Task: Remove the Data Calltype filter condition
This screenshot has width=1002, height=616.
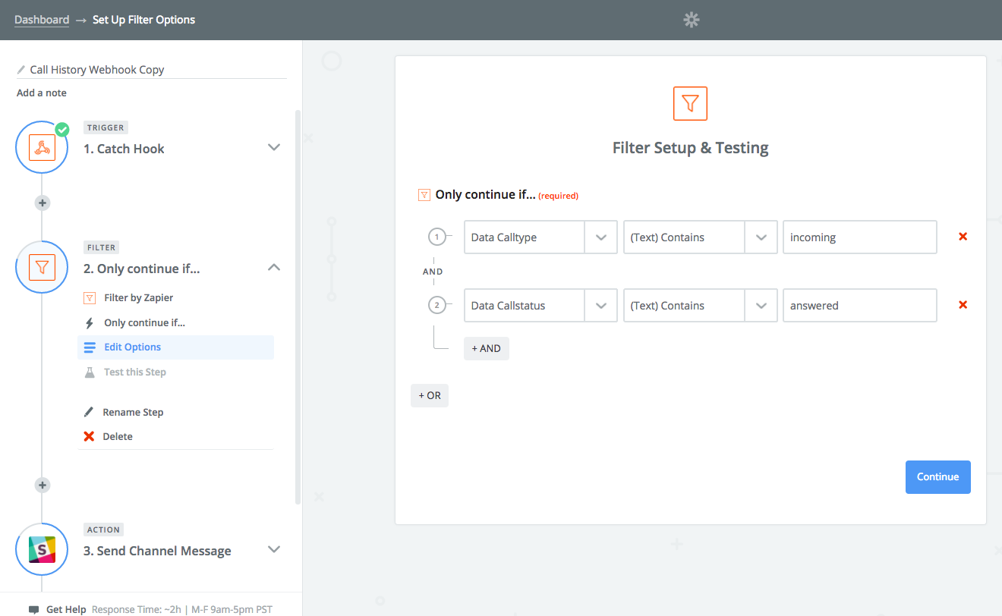Action: point(963,237)
